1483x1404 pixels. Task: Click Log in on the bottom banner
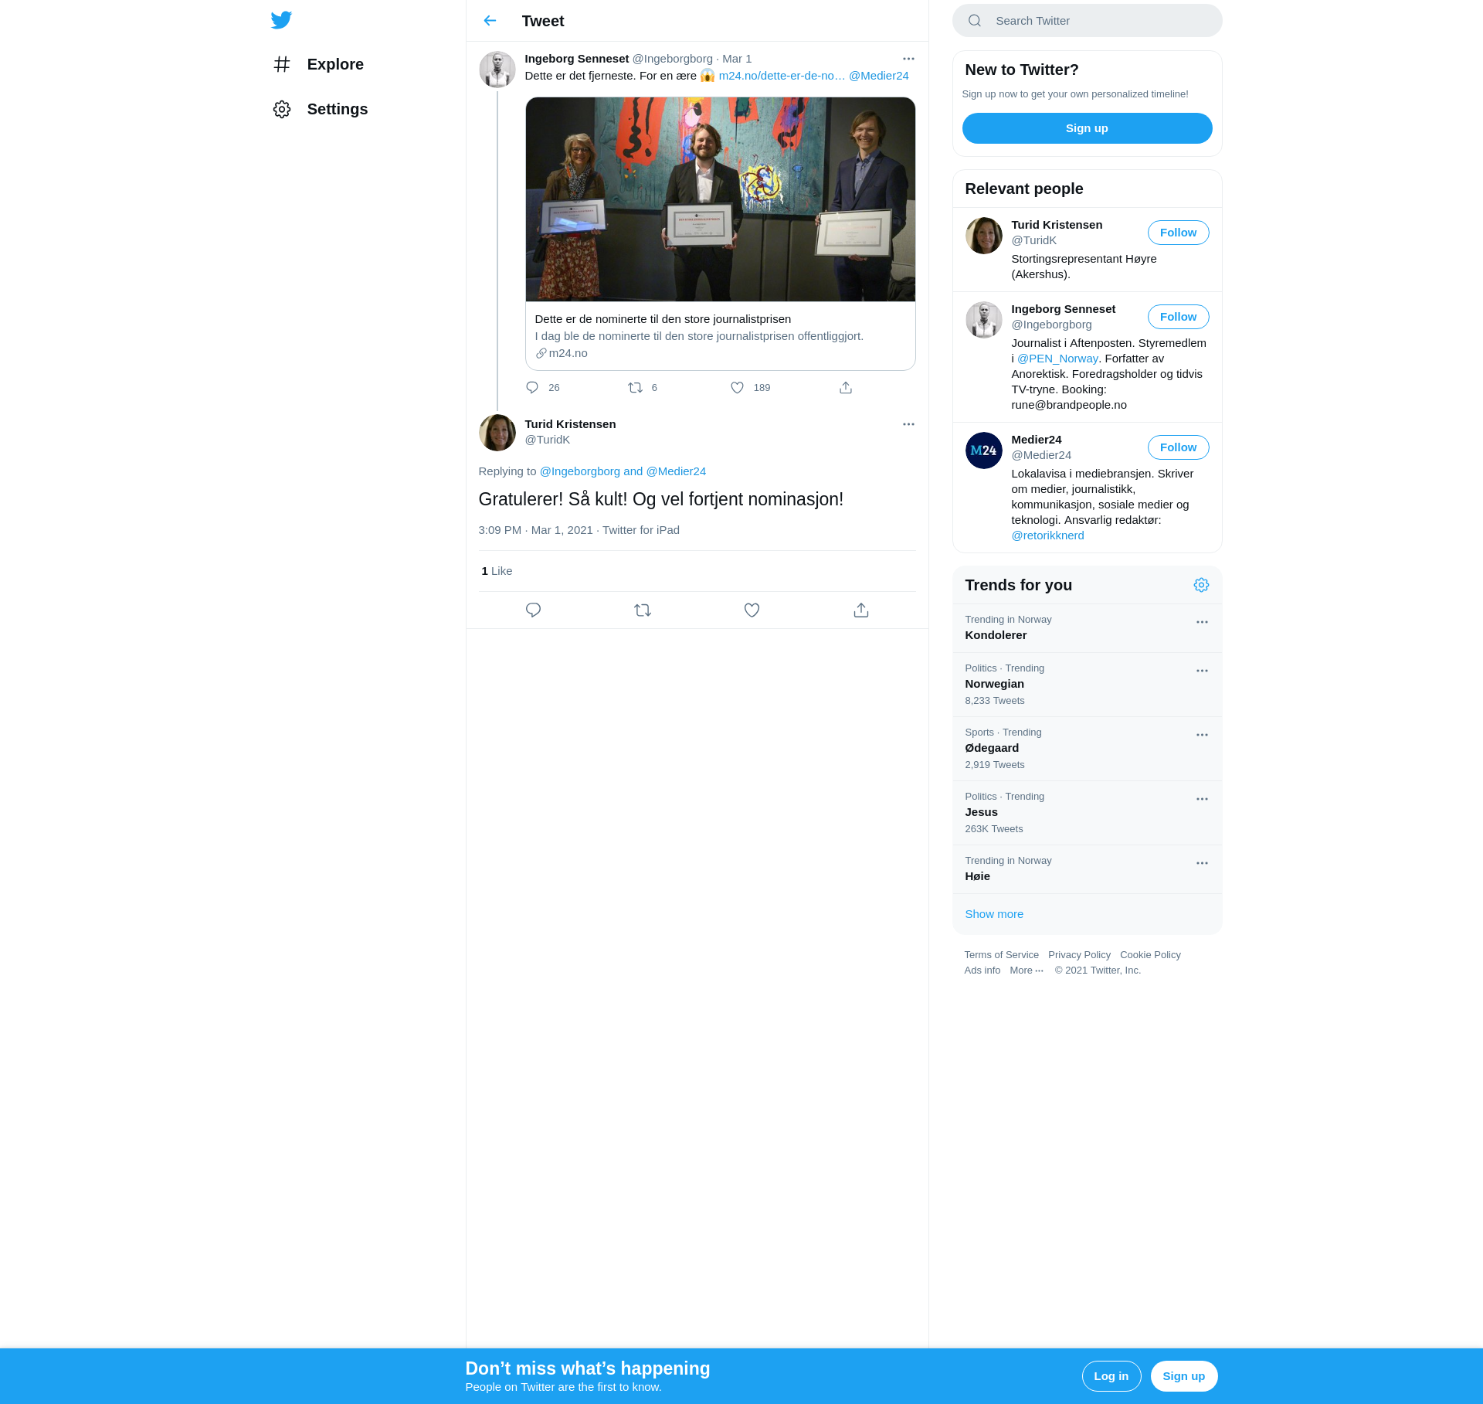[1111, 1376]
